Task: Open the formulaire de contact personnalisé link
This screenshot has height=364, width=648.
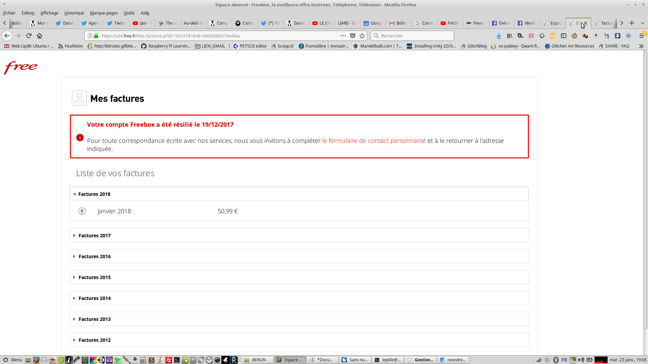Action: [x=374, y=141]
